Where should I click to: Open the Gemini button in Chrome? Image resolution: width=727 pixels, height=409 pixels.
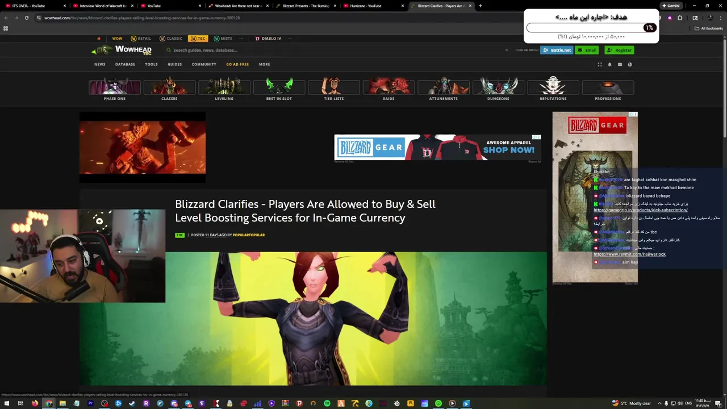[x=670, y=6]
